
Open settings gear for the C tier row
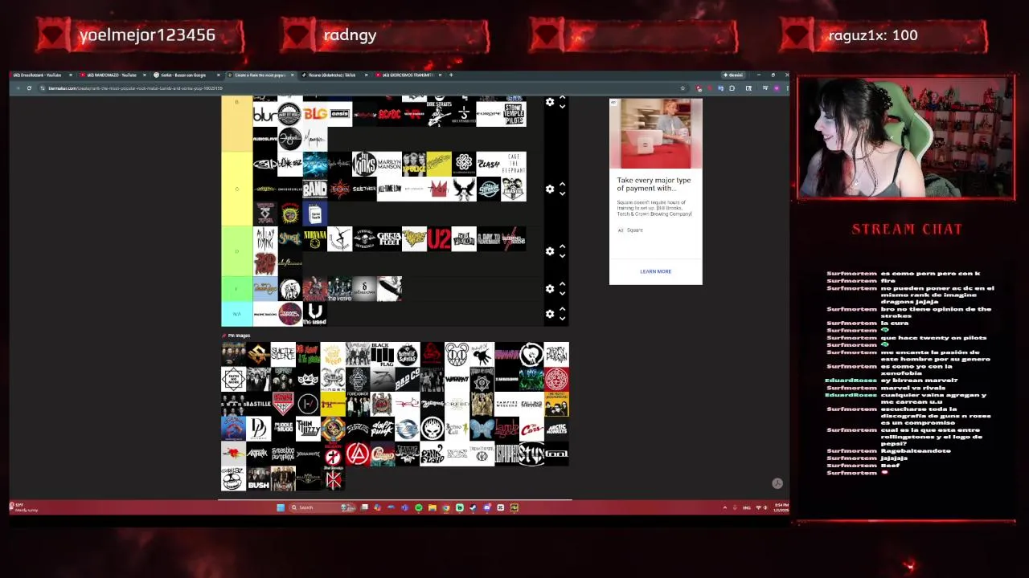click(x=550, y=189)
